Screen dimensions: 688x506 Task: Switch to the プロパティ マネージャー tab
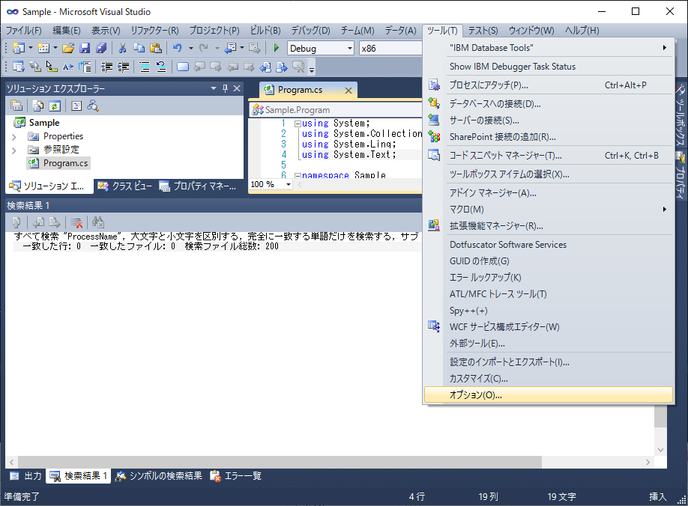pos(198,186)
